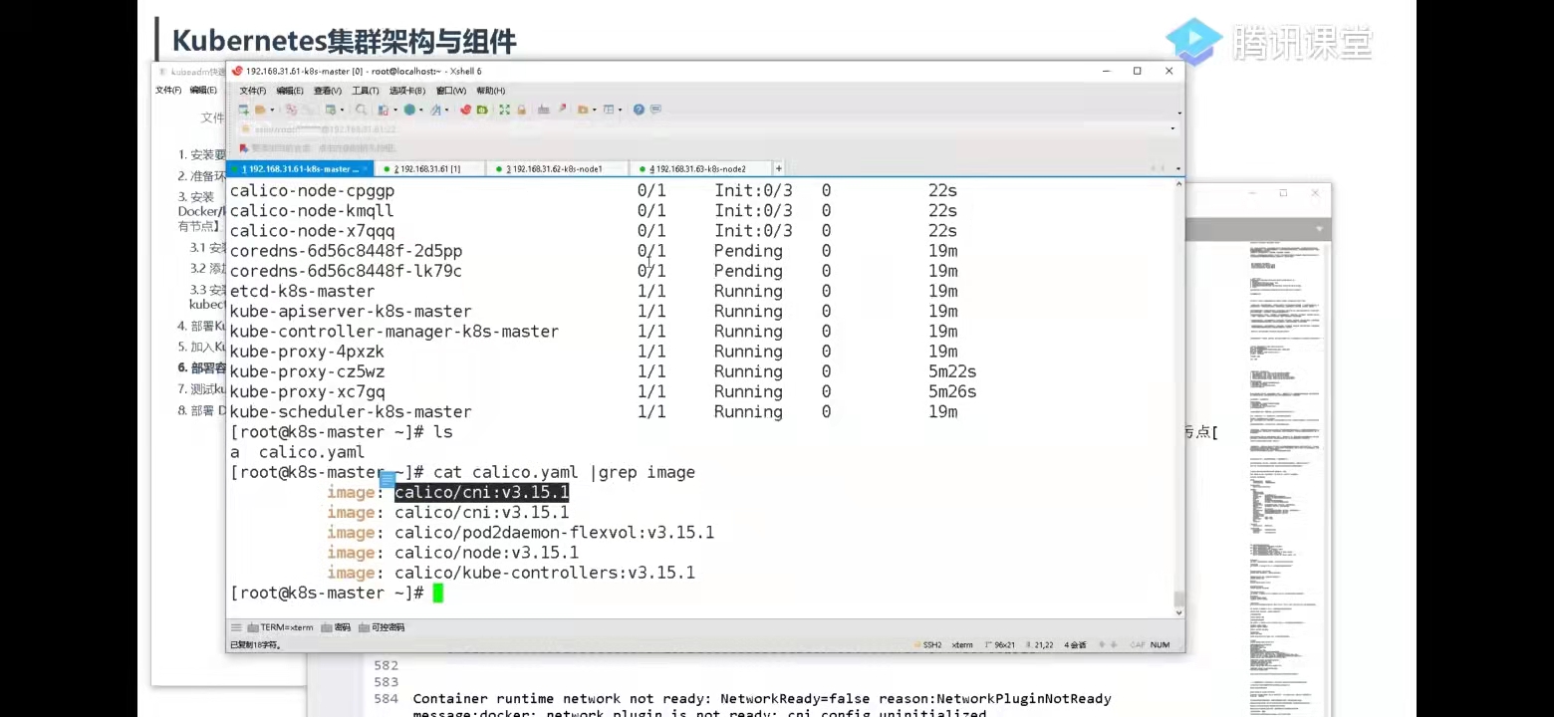Screen dimensions: 1554x717
Task: Open the 窗口(W) menu in Xshell
Action: 451,91
